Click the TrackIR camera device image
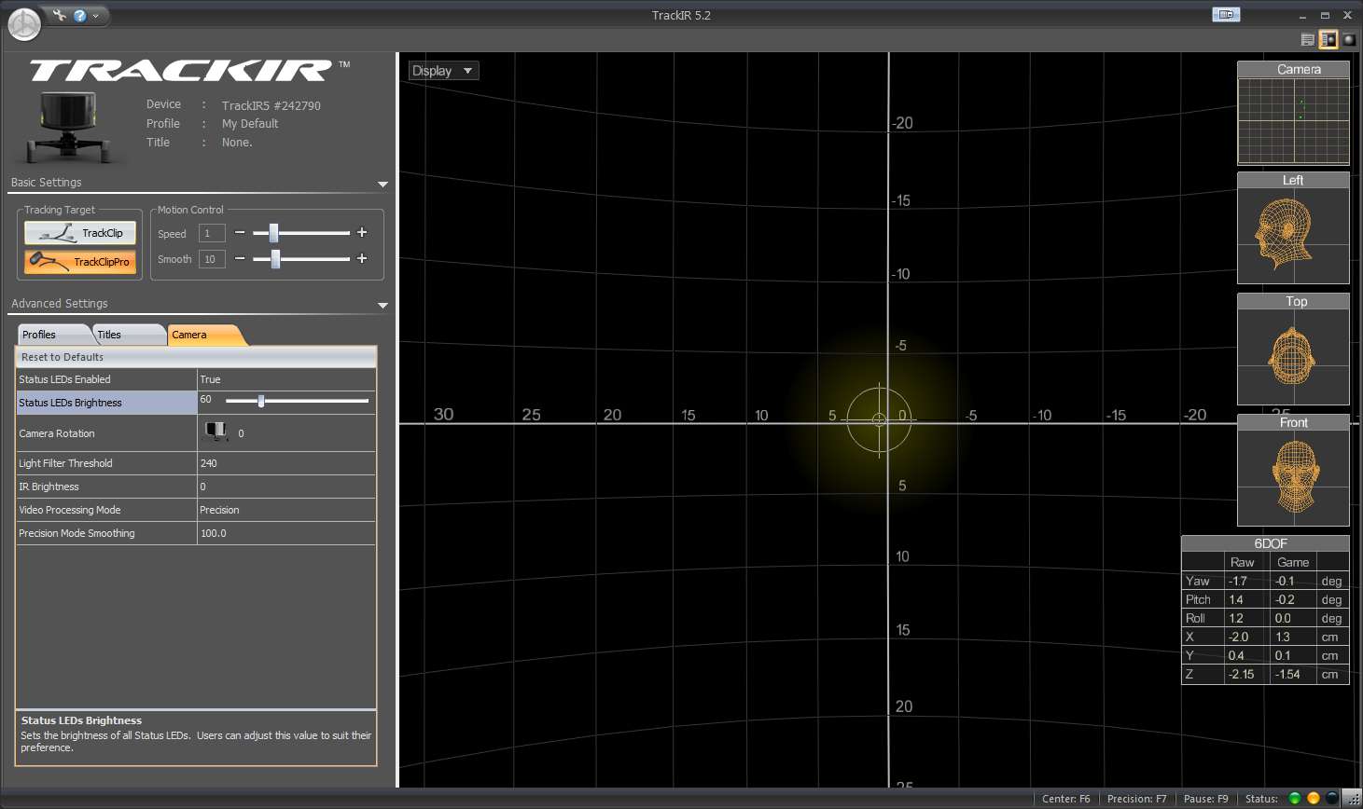 71,127
